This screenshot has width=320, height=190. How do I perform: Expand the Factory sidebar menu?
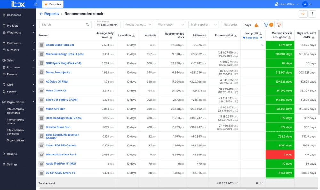pyautogui.click(x=18, y=91)
